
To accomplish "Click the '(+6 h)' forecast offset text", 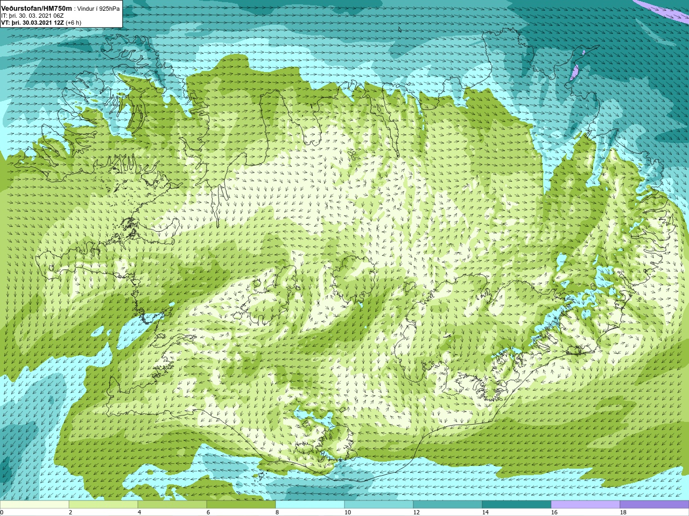I will [x=73, y=23].
